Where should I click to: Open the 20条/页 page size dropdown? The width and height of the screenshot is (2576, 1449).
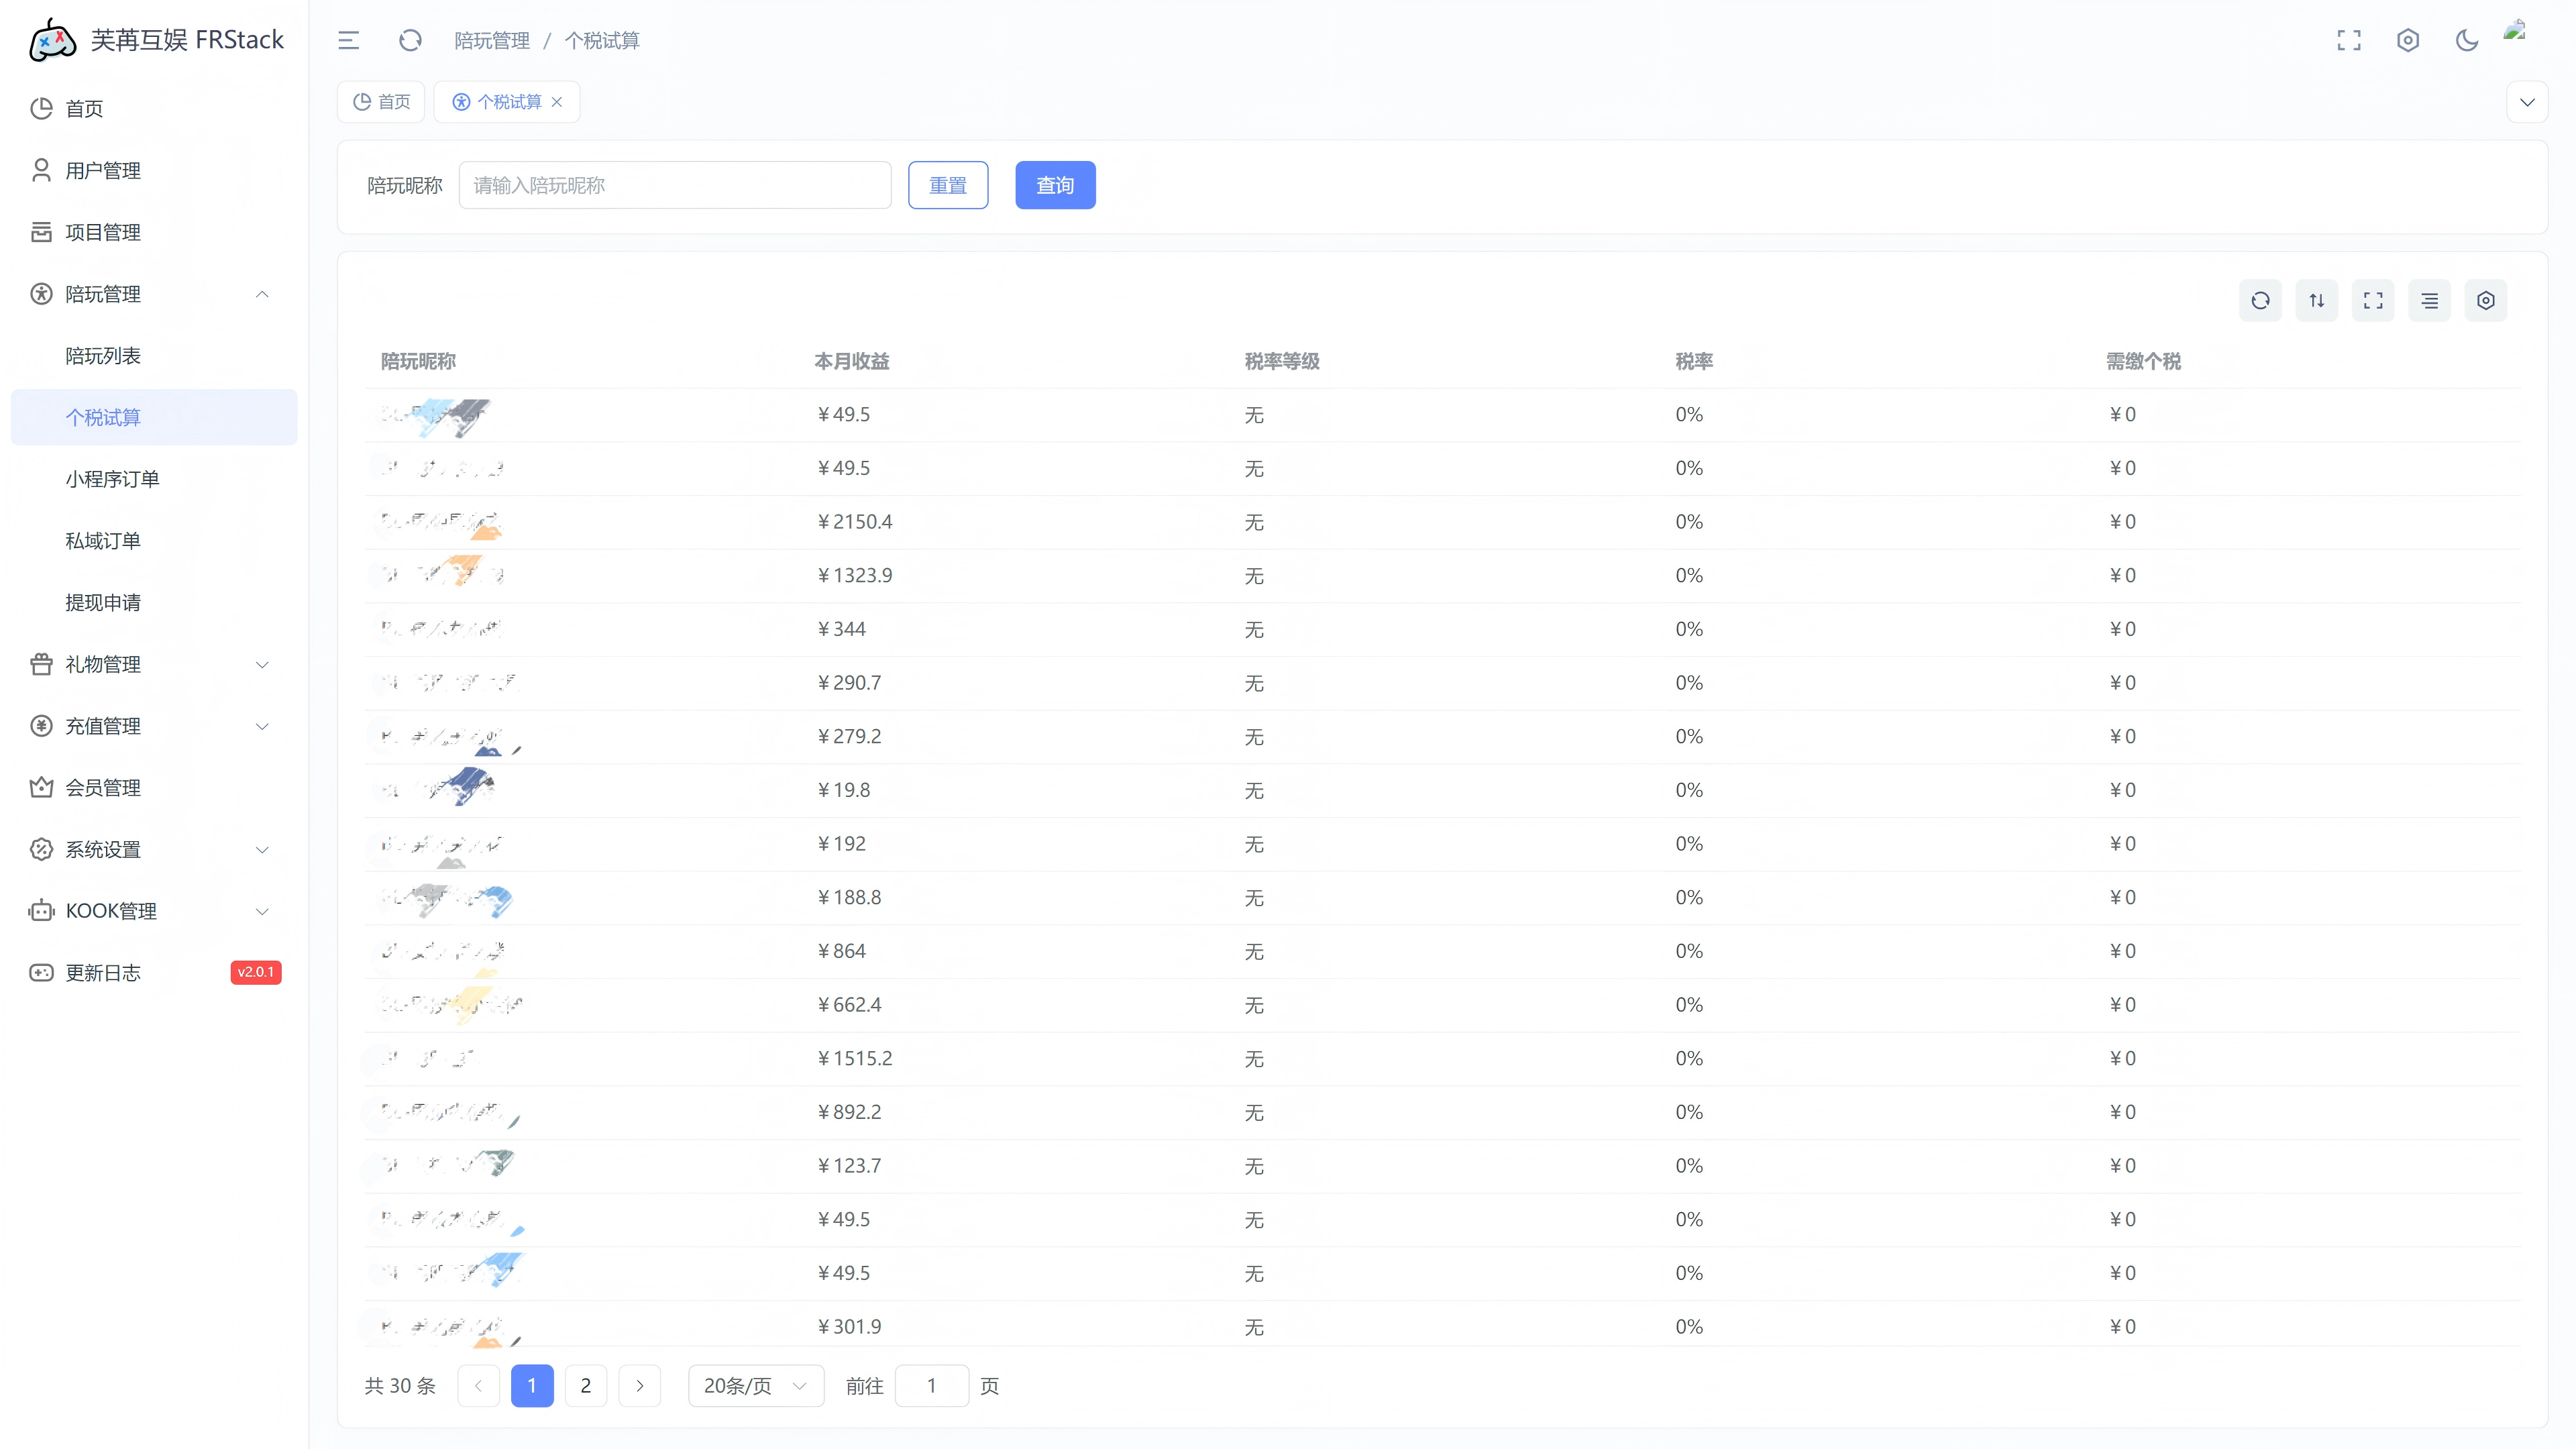[755, 1385]
